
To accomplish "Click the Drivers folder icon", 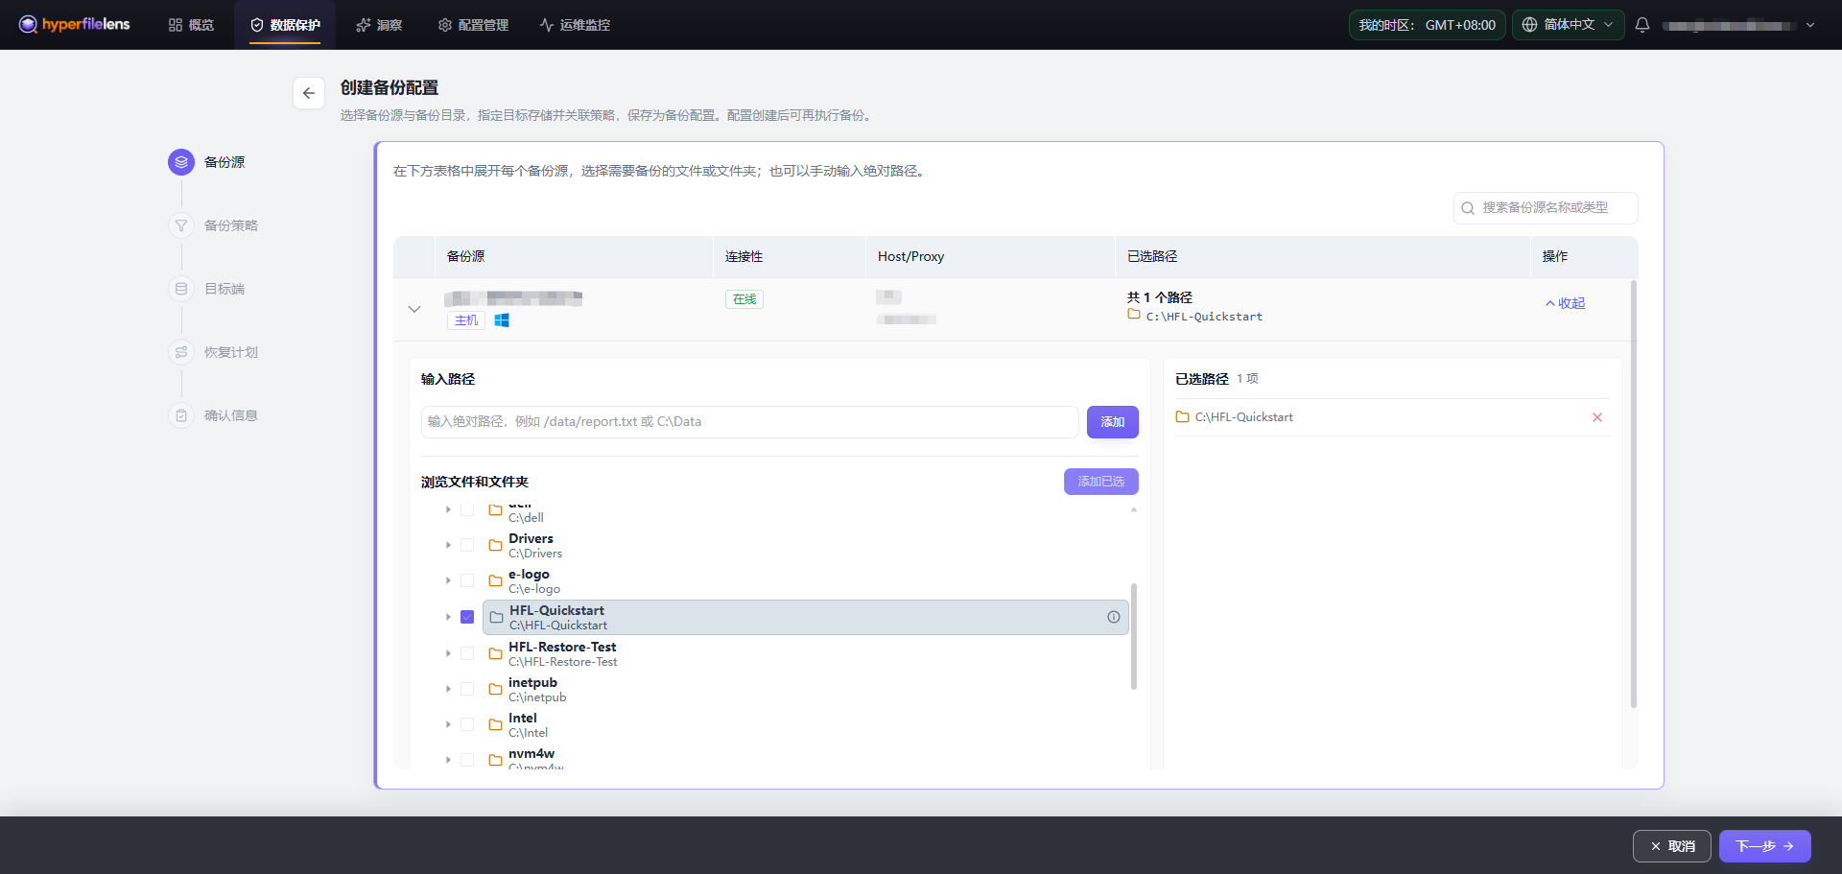I will pyautogui.click(x=496, y=545).
